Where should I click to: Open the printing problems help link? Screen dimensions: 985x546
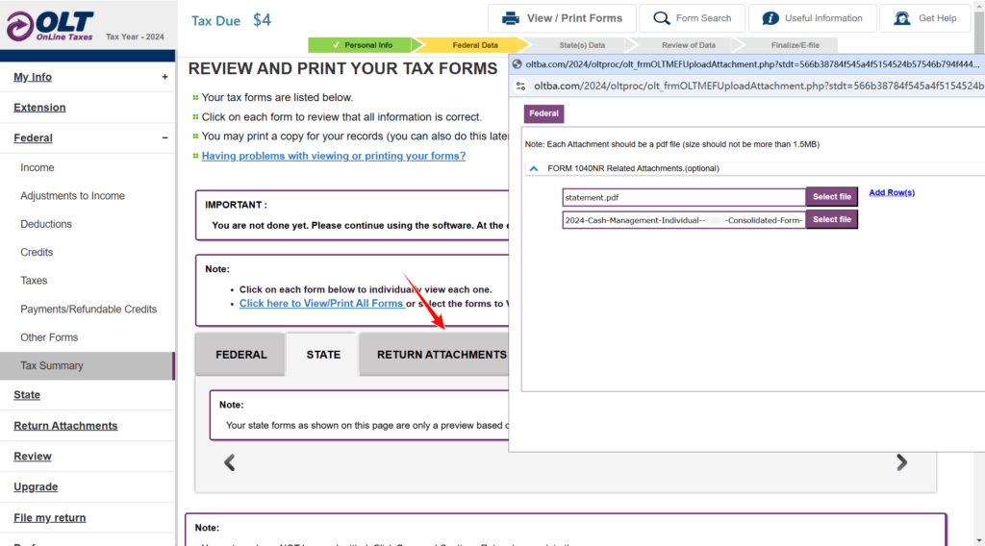[x=334, y=156]
